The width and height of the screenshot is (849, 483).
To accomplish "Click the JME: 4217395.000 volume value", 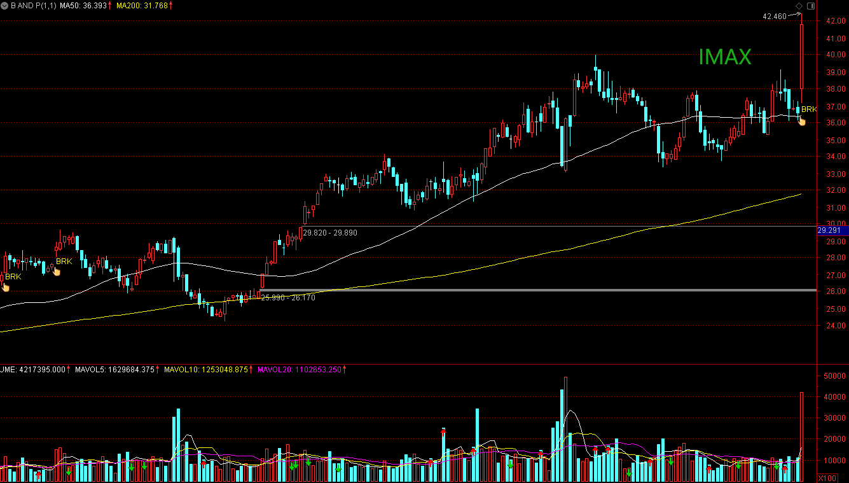I will (34, 369).
